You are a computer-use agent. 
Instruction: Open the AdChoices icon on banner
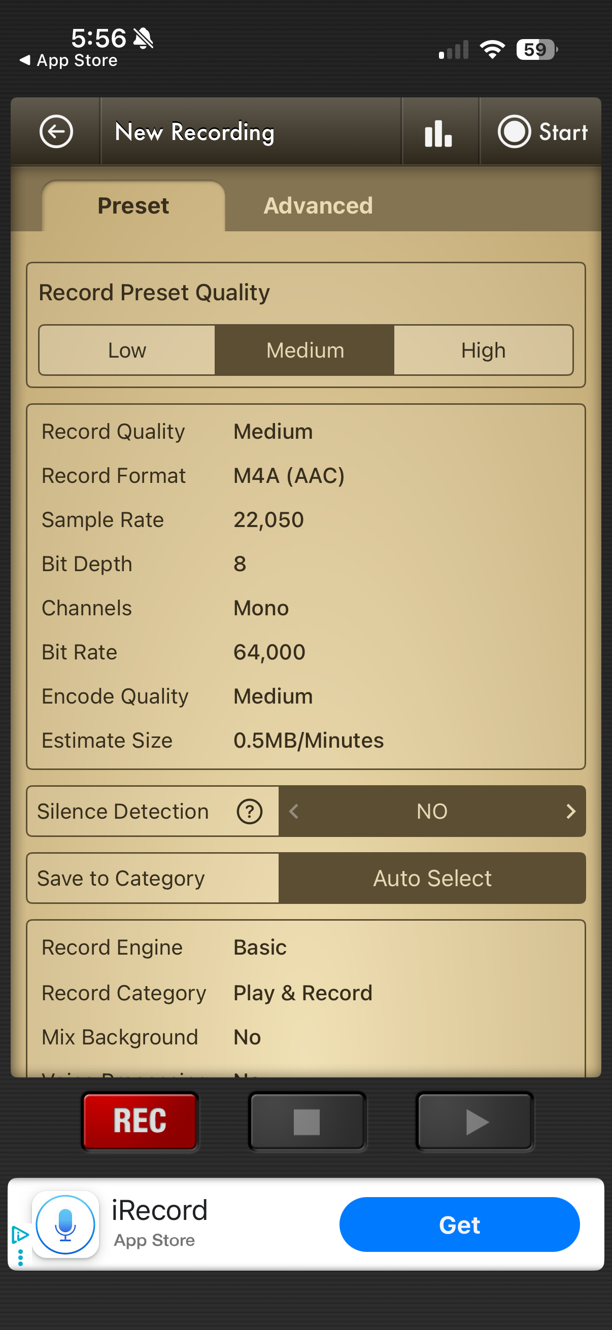click(20, 1235)
